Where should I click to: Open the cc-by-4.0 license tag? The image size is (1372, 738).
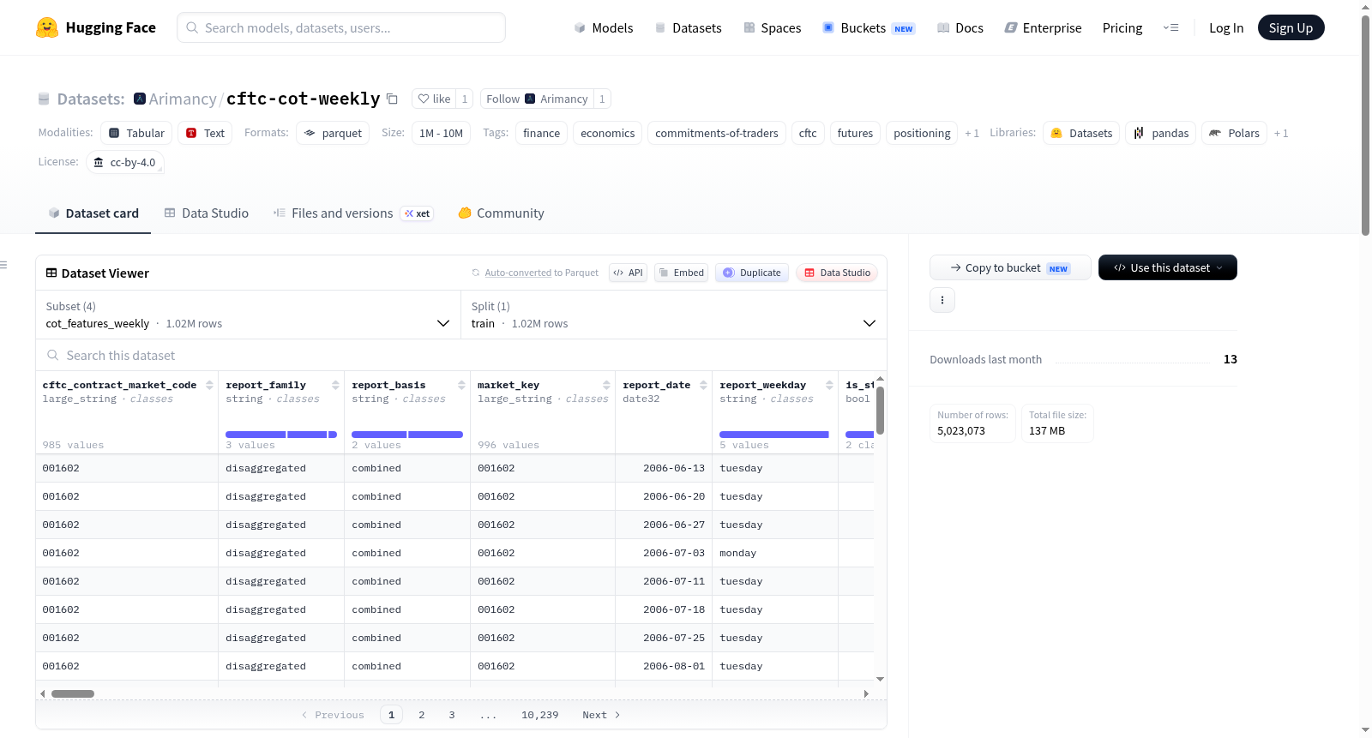coord(125,162)
